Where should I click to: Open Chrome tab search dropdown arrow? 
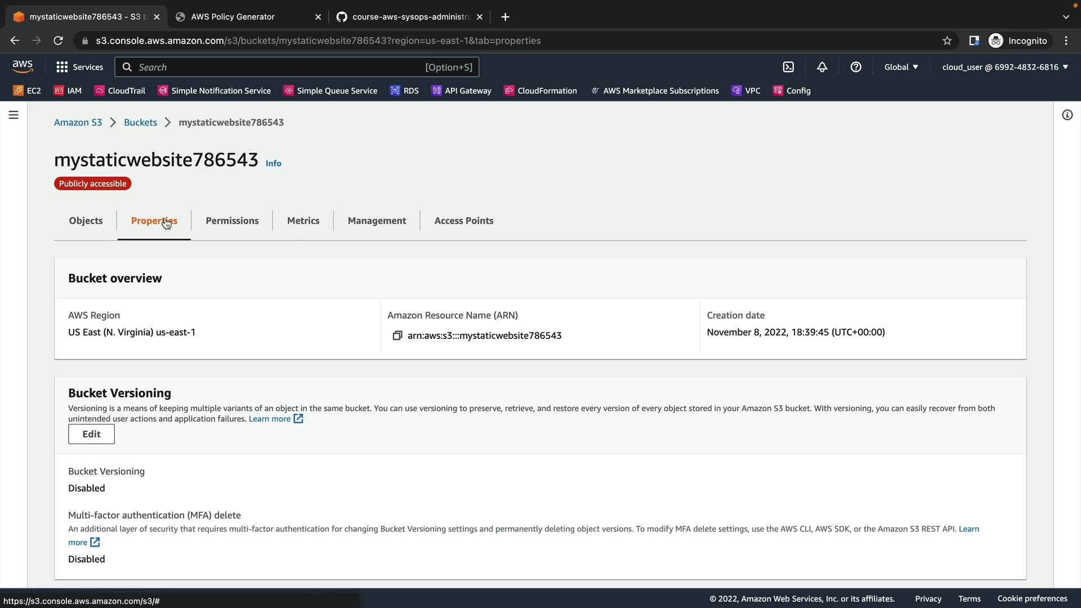click(x=1066, y=17)
